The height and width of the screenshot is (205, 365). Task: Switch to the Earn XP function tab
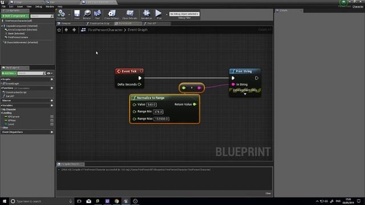pos(152,23)
